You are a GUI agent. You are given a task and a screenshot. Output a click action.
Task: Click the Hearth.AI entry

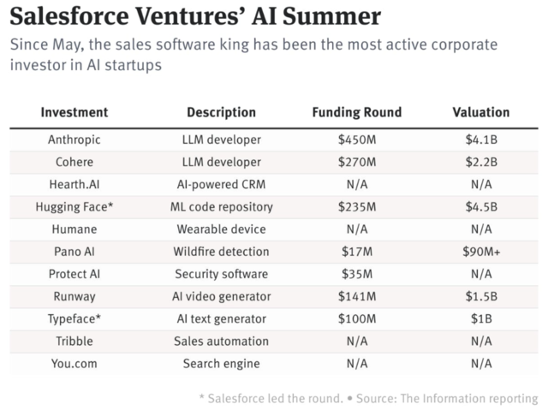[74, 184]
